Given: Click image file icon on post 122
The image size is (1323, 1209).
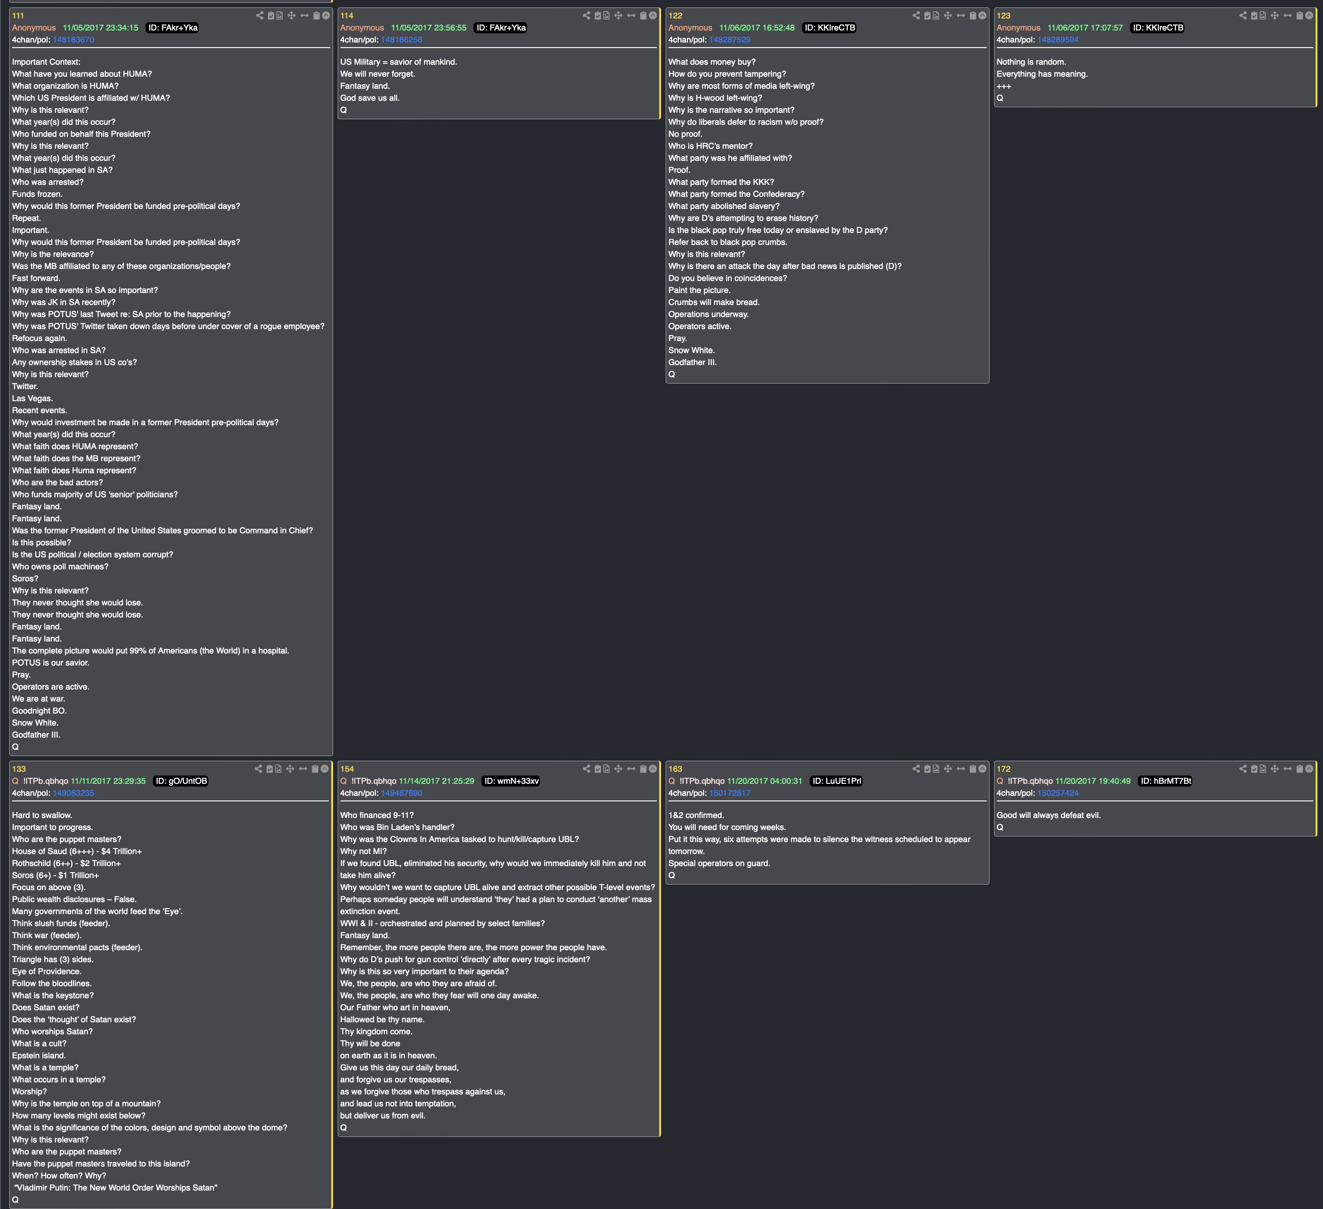Looking at the screenshot, I should [x=936, y=15].
